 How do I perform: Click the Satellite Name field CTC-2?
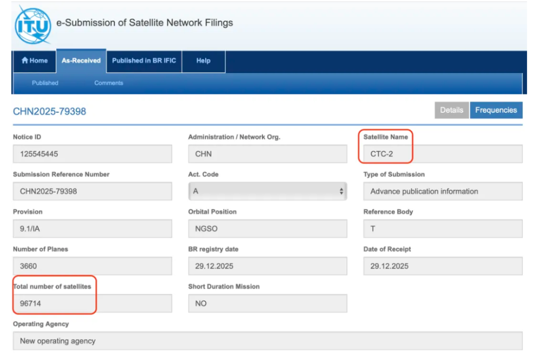point(442,154)
